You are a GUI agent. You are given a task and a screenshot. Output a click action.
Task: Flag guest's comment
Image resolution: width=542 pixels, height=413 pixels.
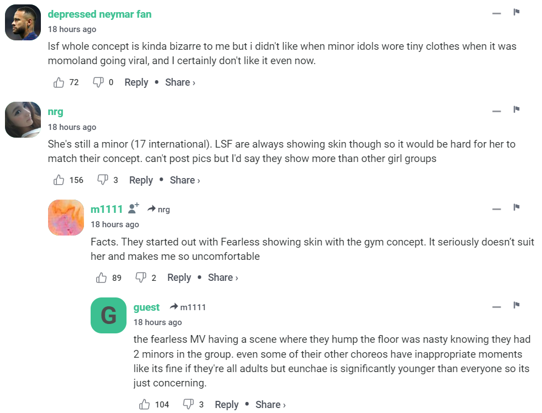coord(517,305)
